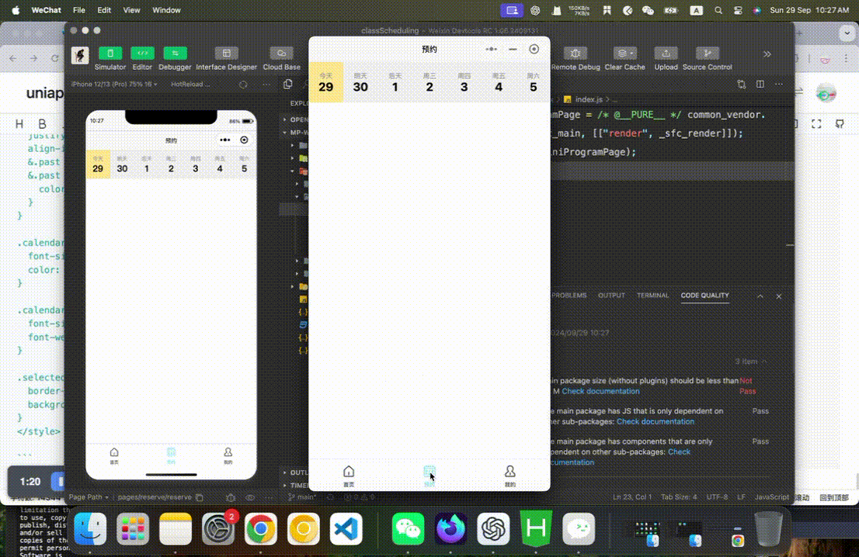
Task: Split the editor with the split icon
Action: [x=760, y=85]
